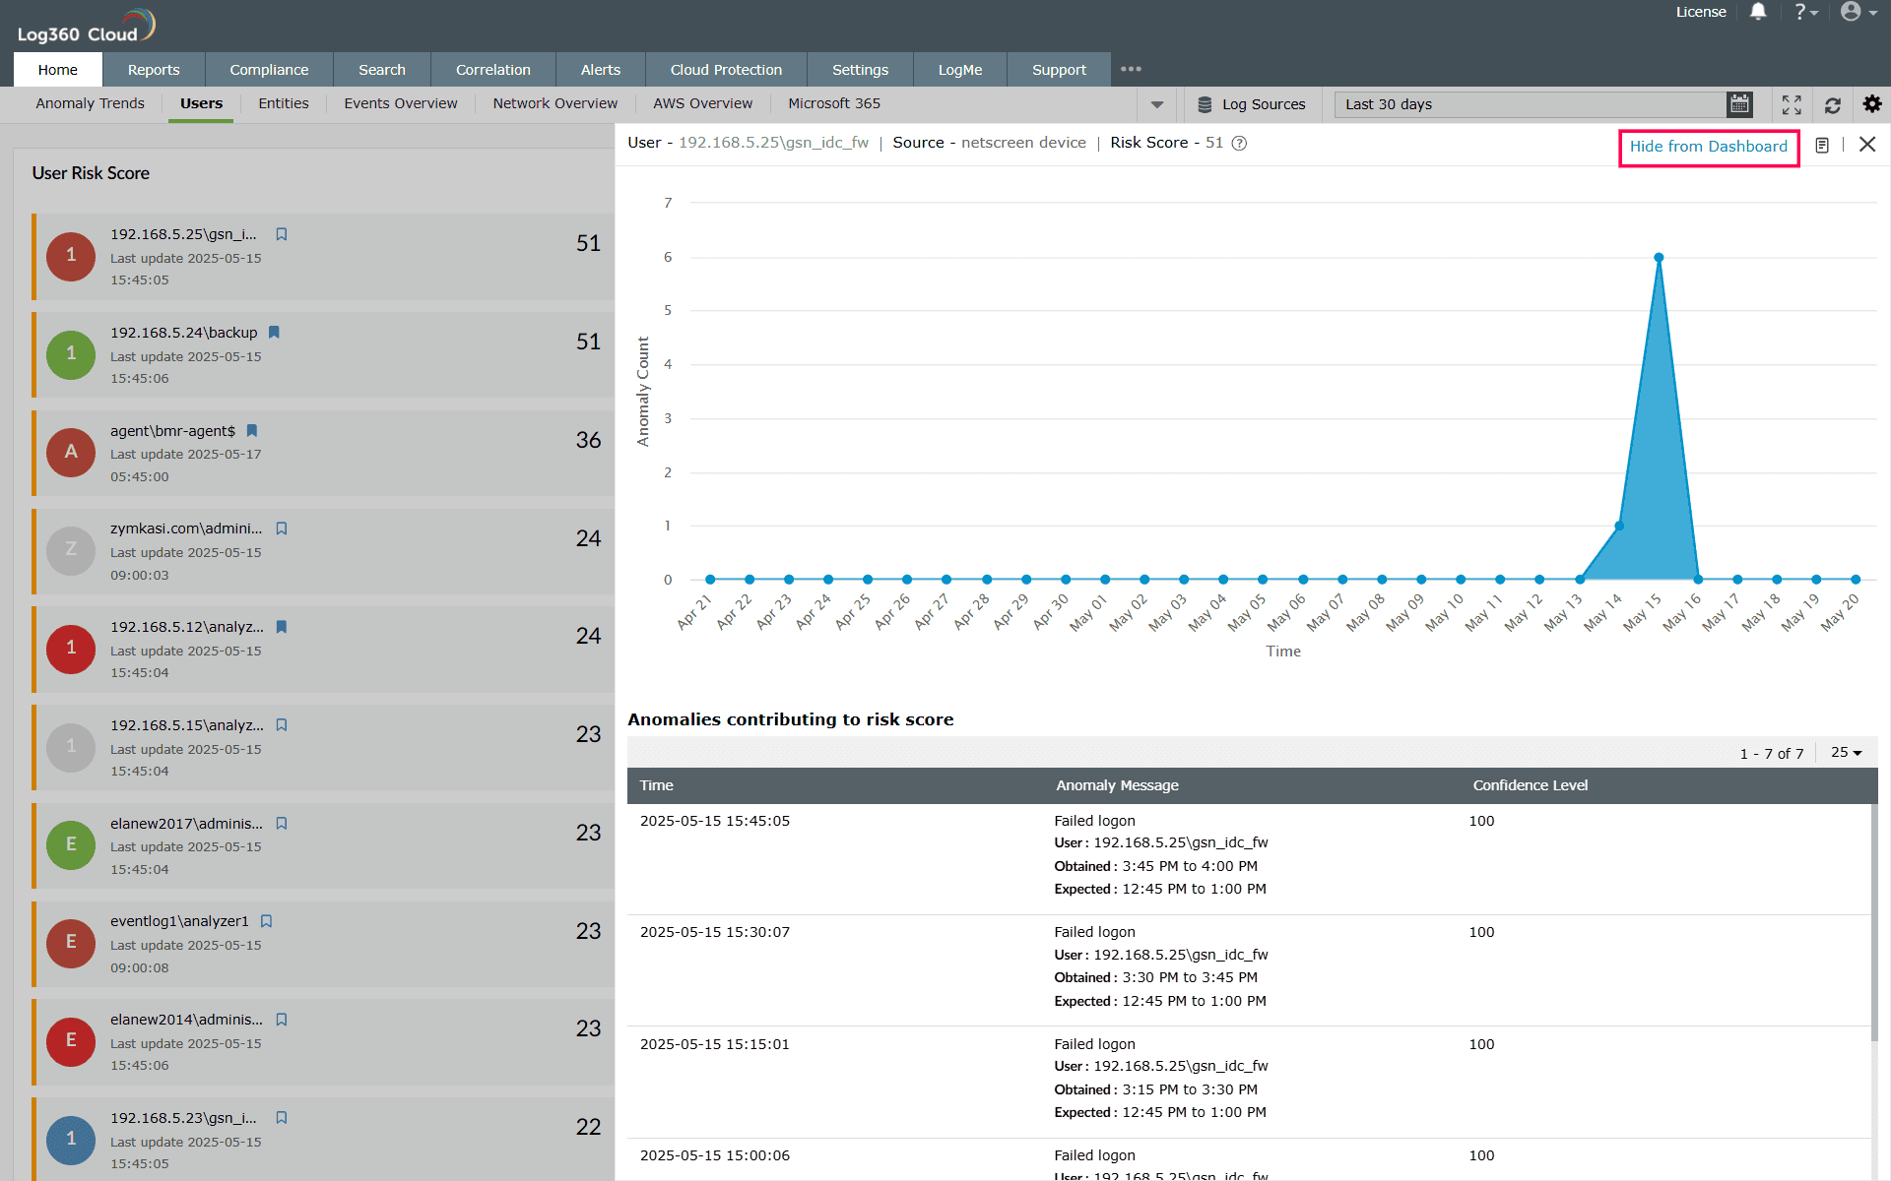The height and width of the screenshot is (1181, 1891).
Task: Expand the dashboard tabs overflow arrow
Action: (x=1157, y=104)
